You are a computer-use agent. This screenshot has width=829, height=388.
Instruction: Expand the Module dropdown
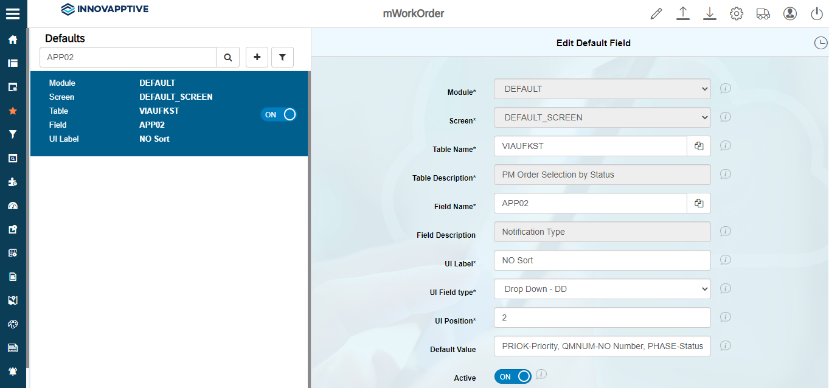(602, 89)
